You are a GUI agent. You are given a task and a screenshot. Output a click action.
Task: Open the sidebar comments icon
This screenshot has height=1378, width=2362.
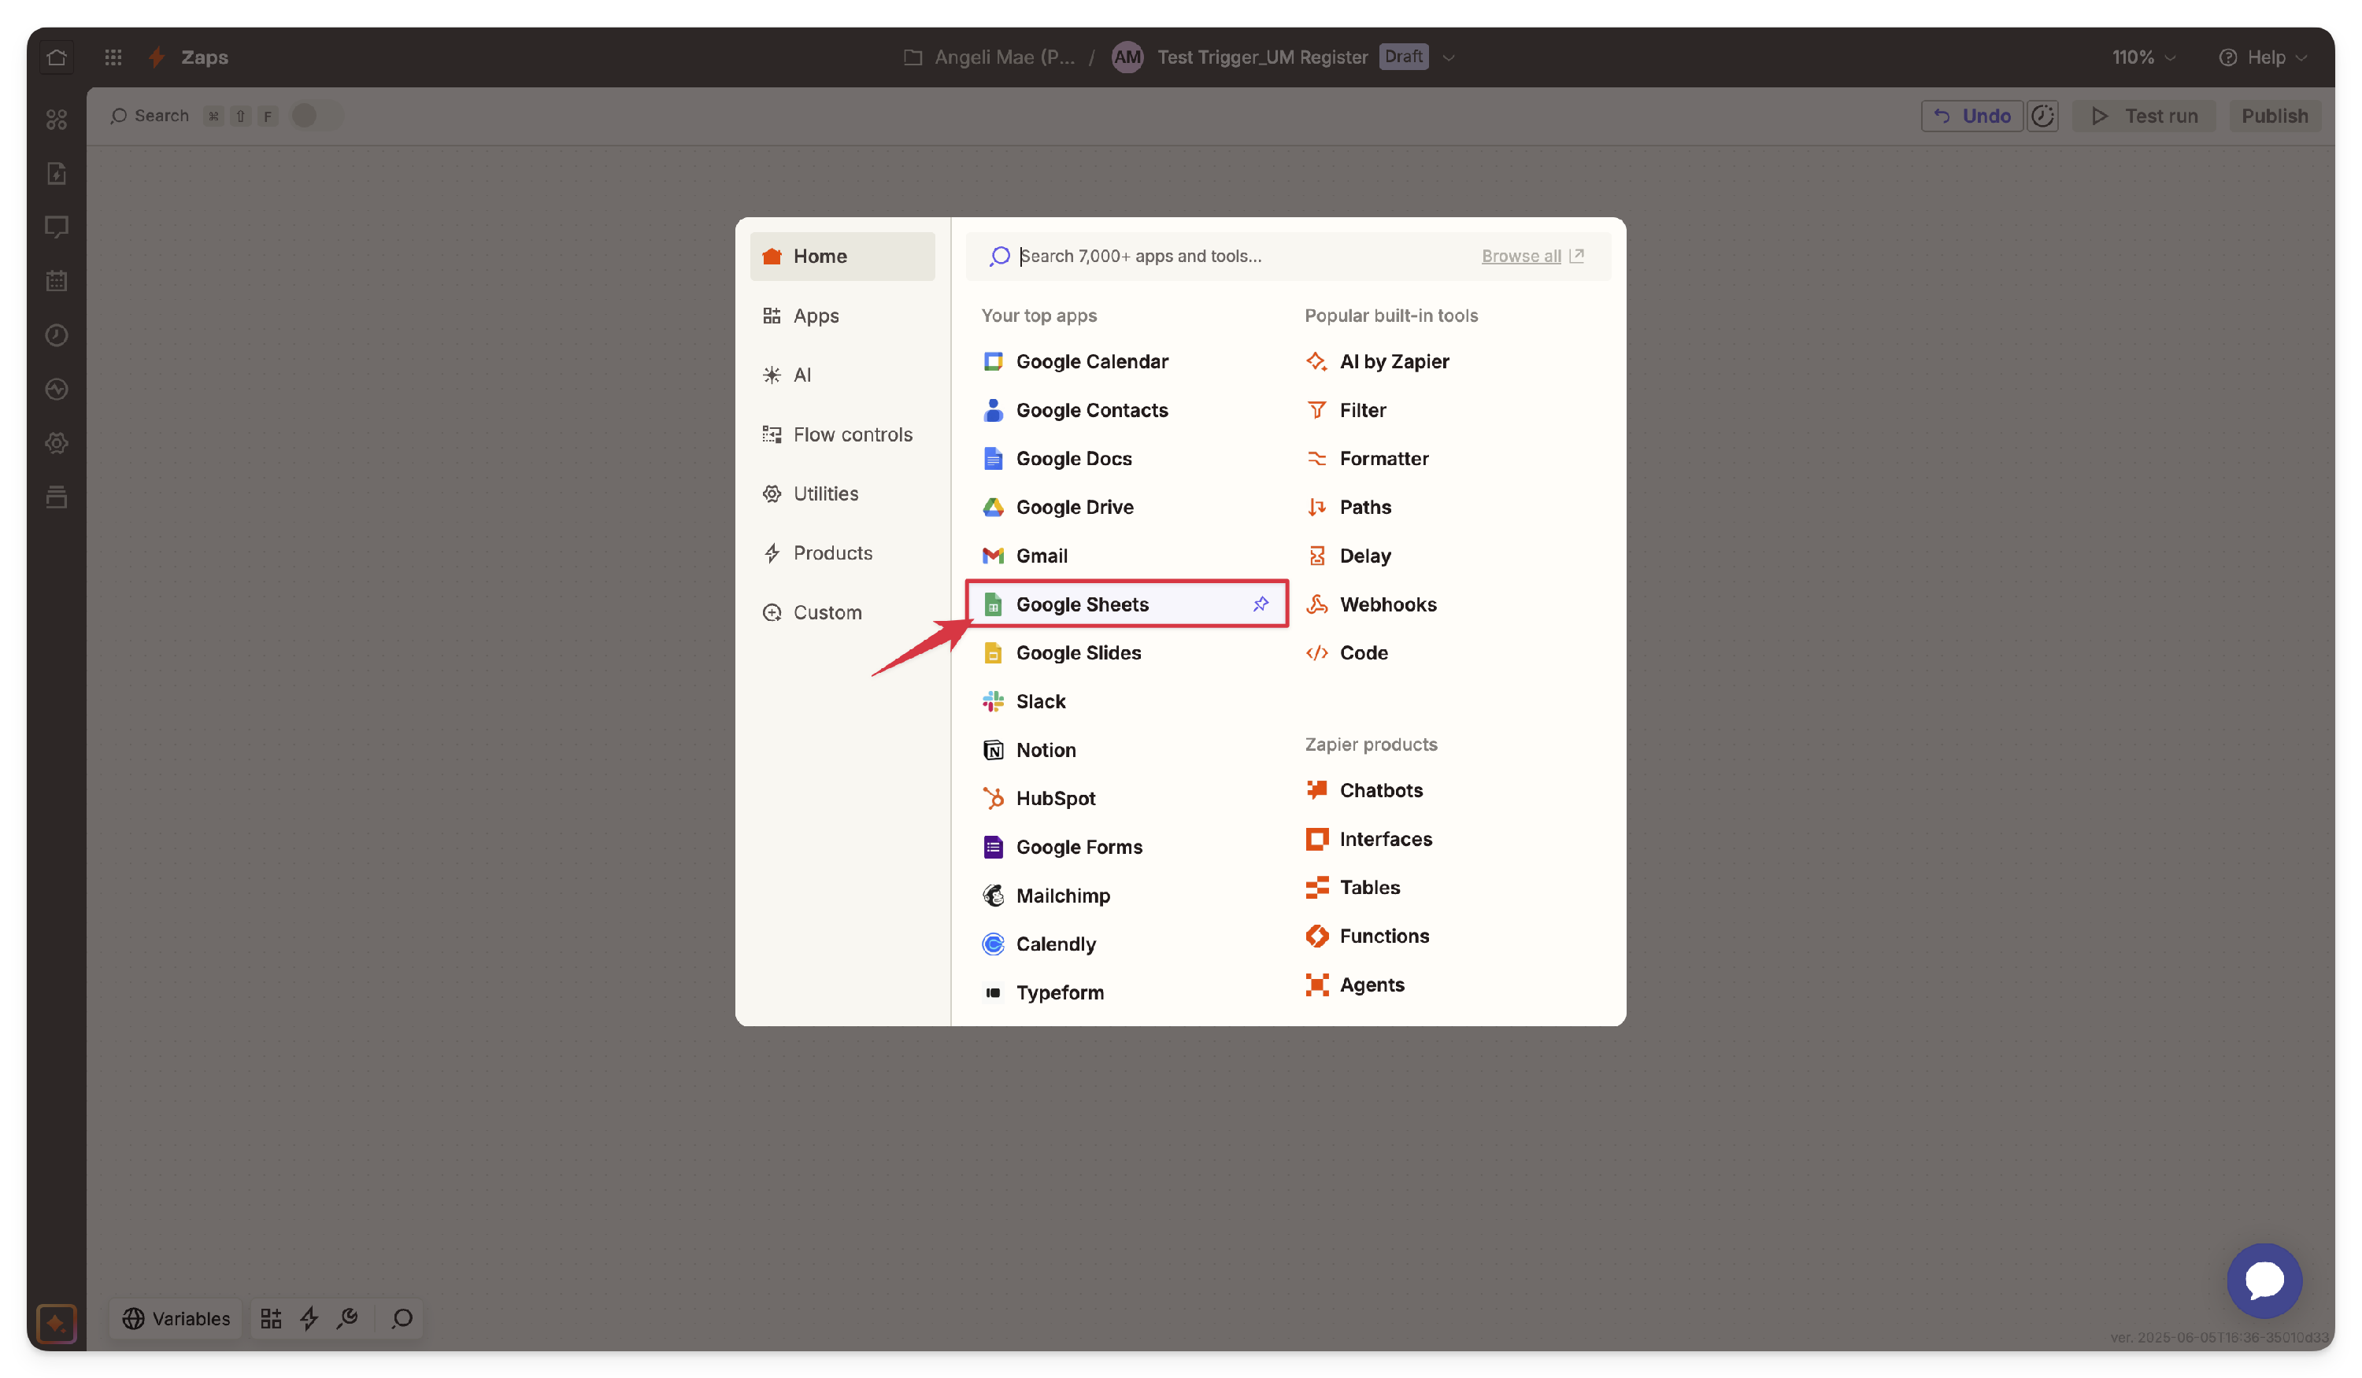[x=56, y=227]
